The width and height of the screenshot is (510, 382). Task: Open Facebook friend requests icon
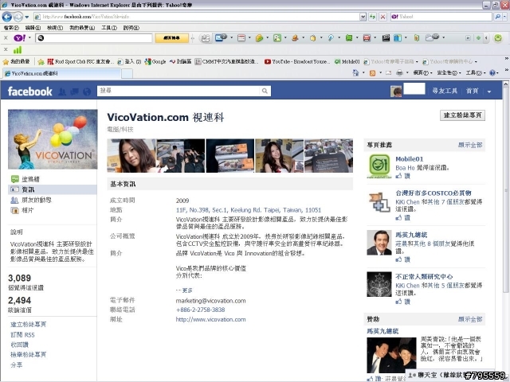click(x=62, y=92)
